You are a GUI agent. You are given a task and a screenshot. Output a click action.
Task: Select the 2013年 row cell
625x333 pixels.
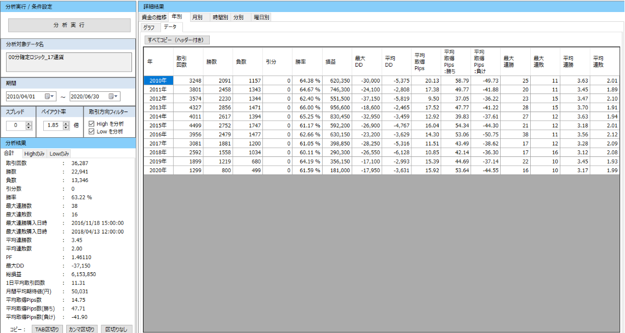(x=158, y=107)
